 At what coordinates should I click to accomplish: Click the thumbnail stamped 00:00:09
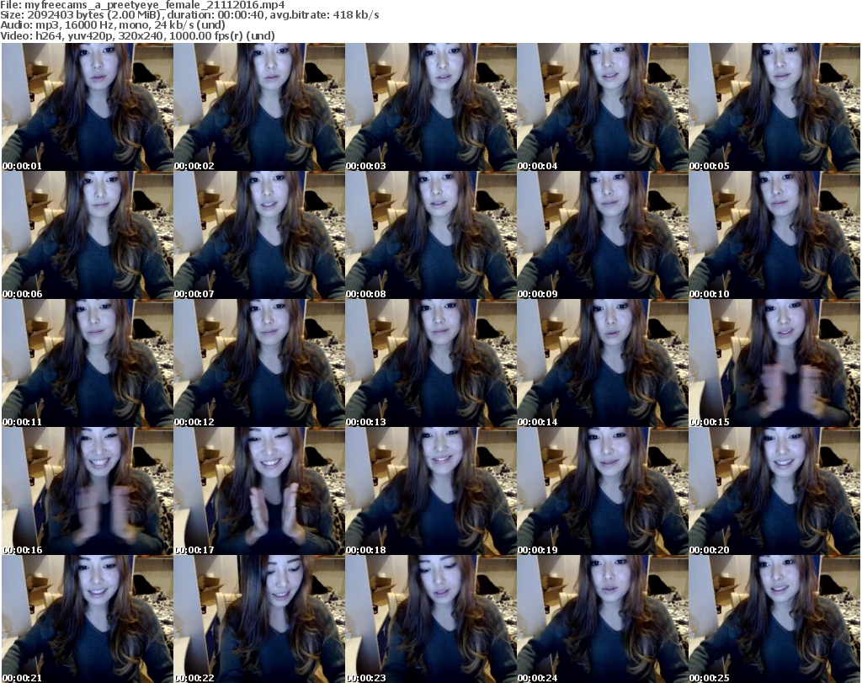(x=603, y=235)
